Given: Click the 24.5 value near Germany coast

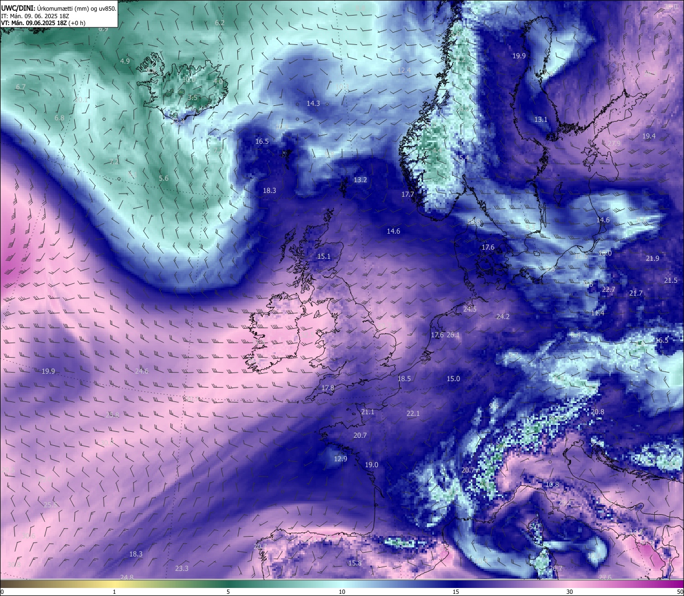Looking at the screenshot, I should [x=470, y=309].
